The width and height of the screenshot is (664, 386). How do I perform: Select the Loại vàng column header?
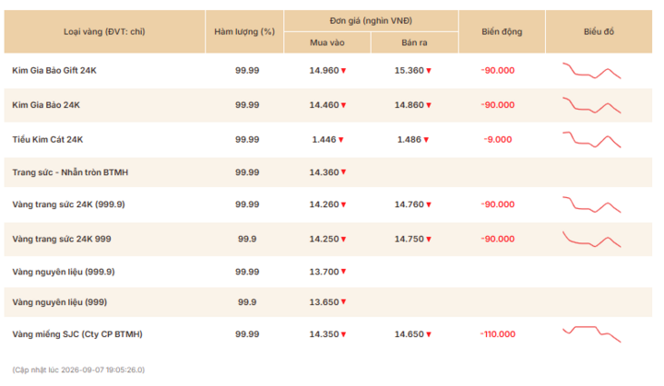(x=104, y=31)
